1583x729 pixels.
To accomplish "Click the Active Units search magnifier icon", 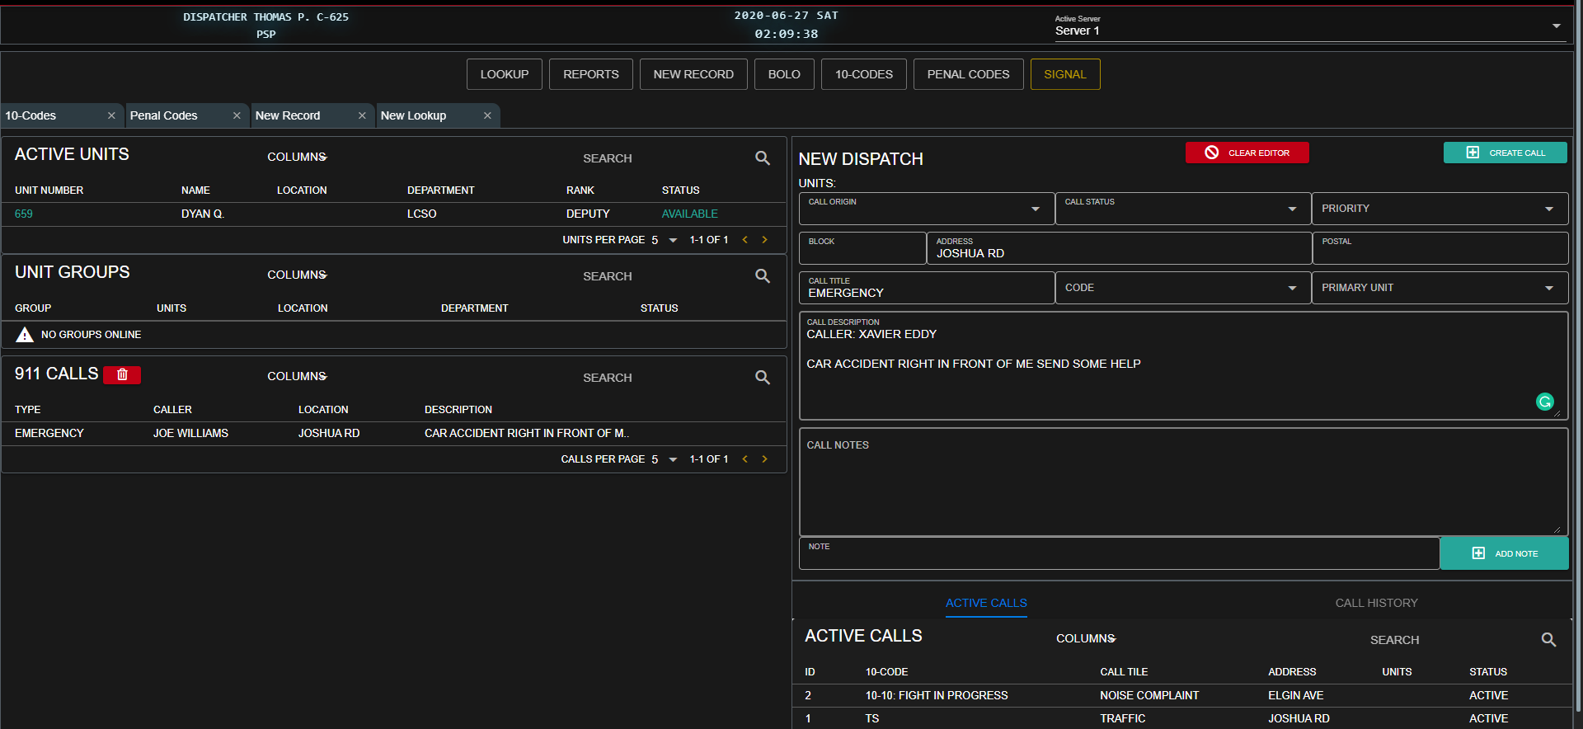I will (x=763, y=158).
